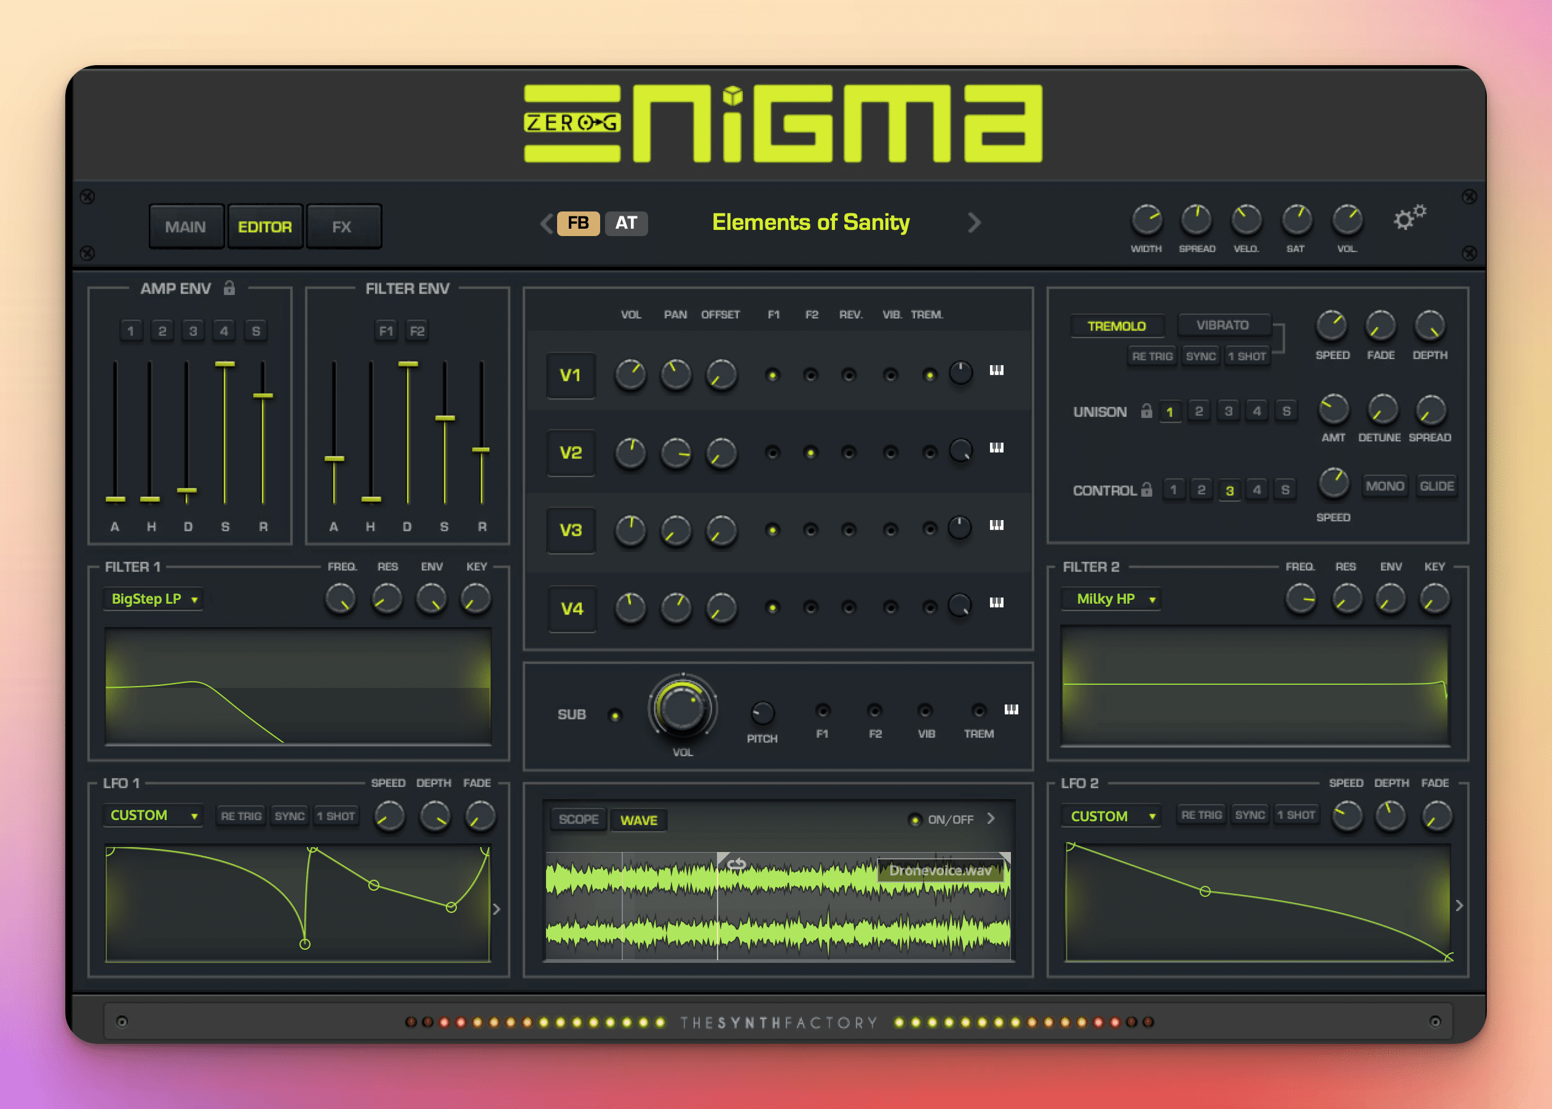
Task: Click the UNISON lock icon
Action: pyautogui.click(x=1146, y=411)
